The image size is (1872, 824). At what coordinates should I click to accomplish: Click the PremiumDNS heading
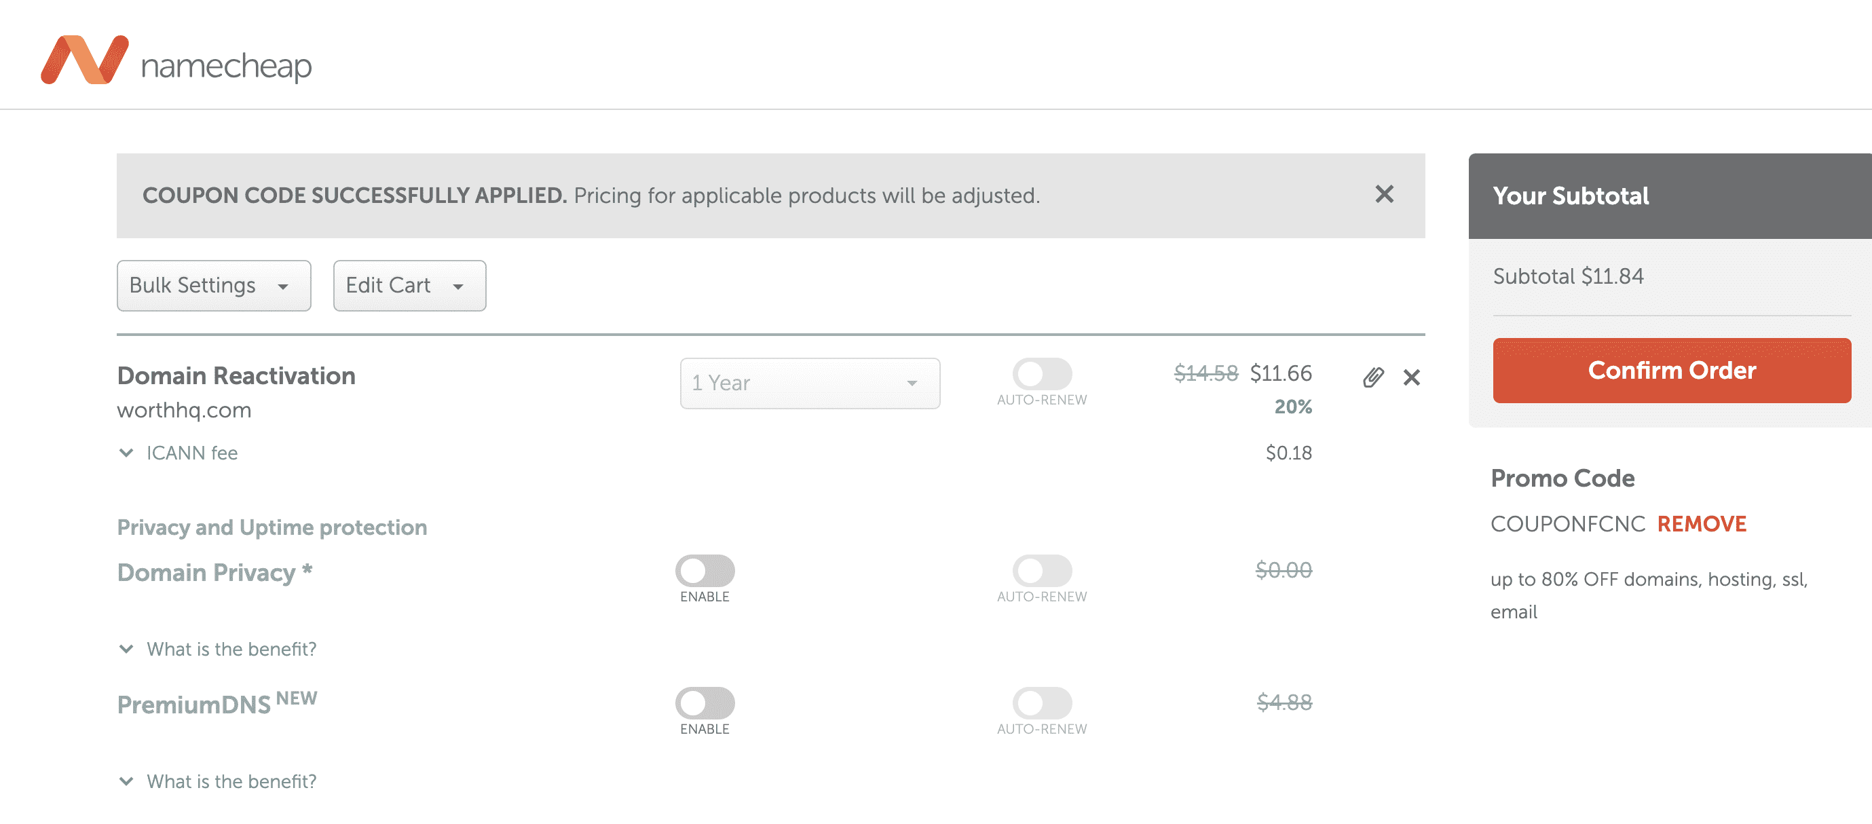click(x=194, y=705)
